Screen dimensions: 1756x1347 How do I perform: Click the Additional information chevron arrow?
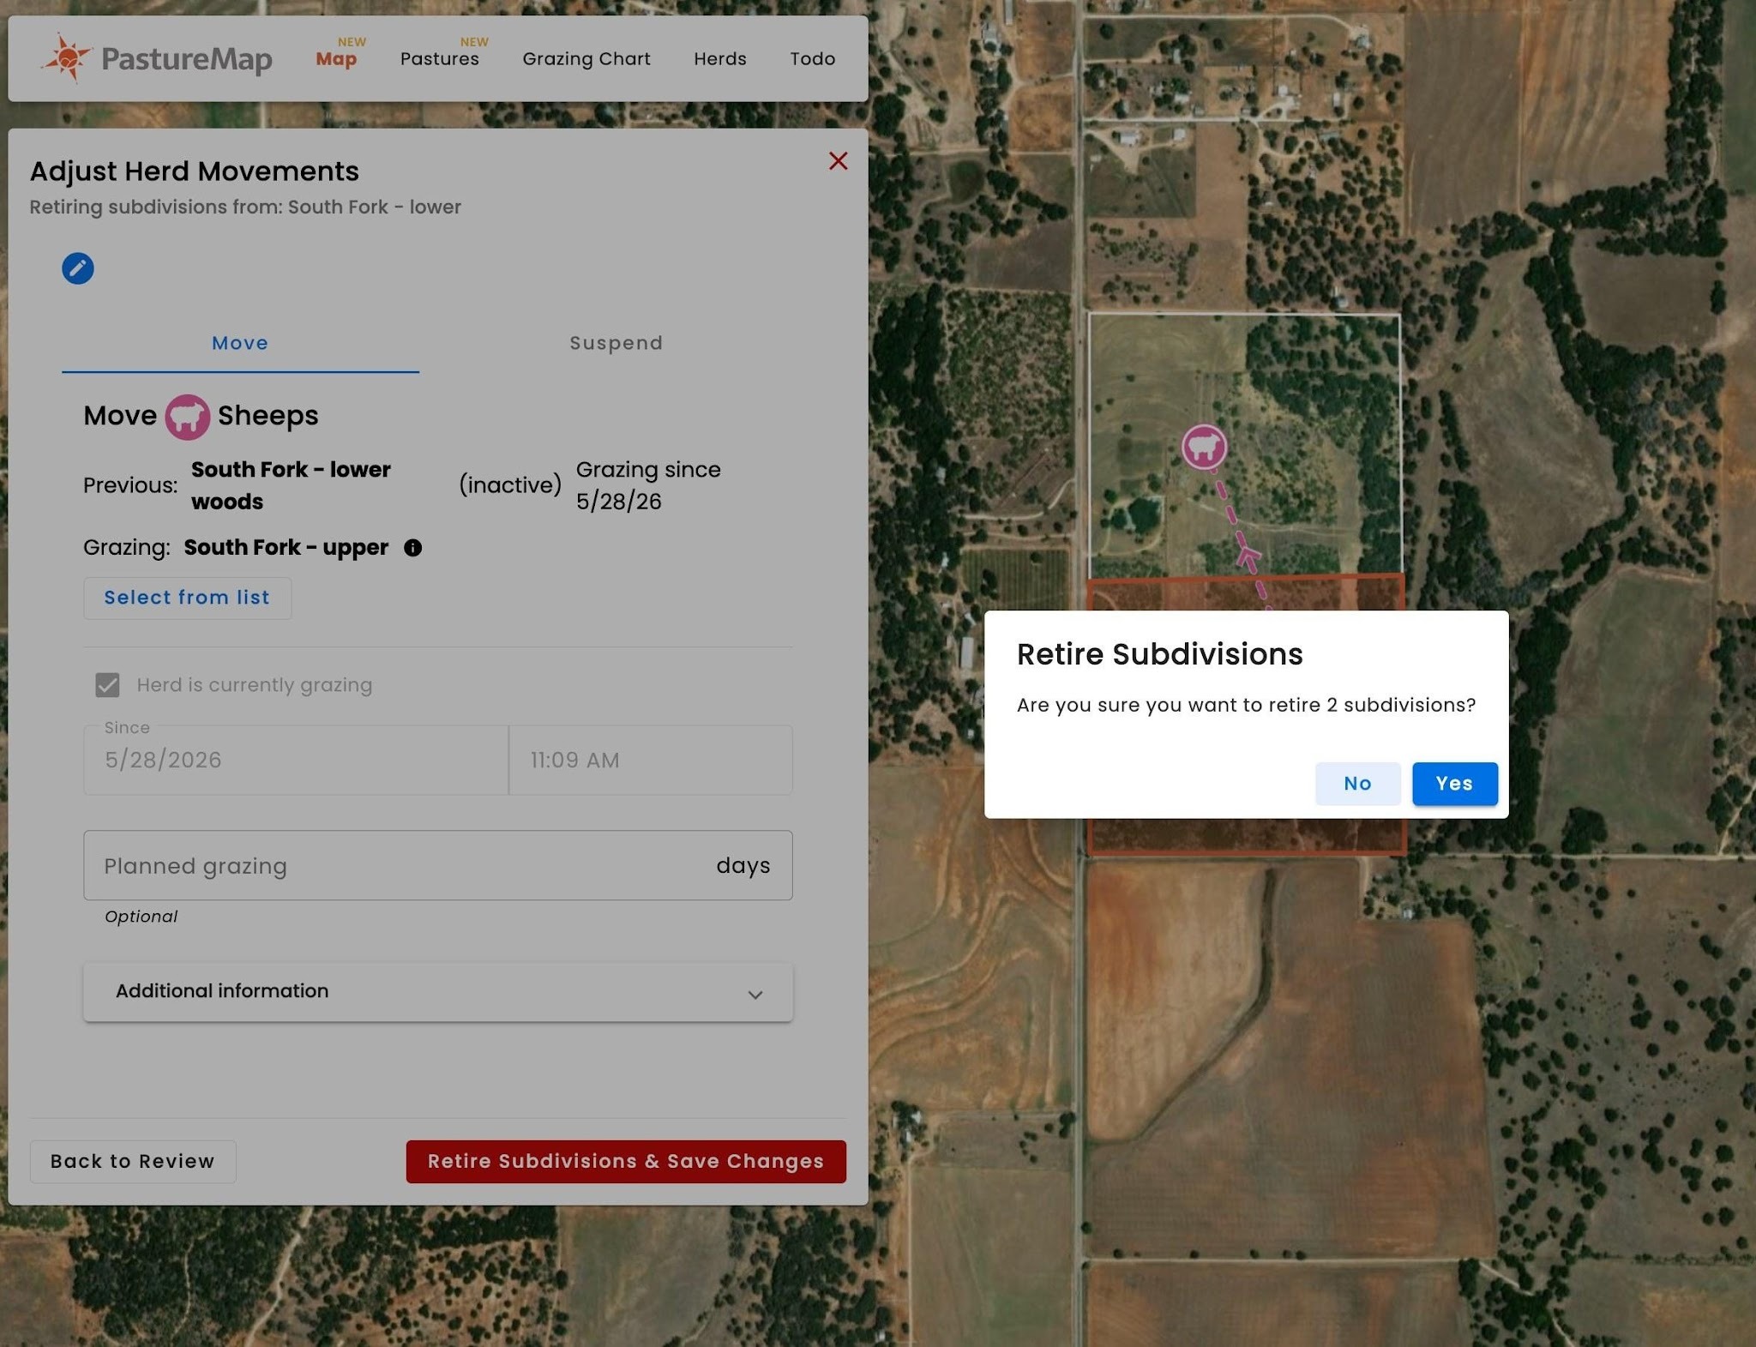pyautogui.click(x=755, y=994)
